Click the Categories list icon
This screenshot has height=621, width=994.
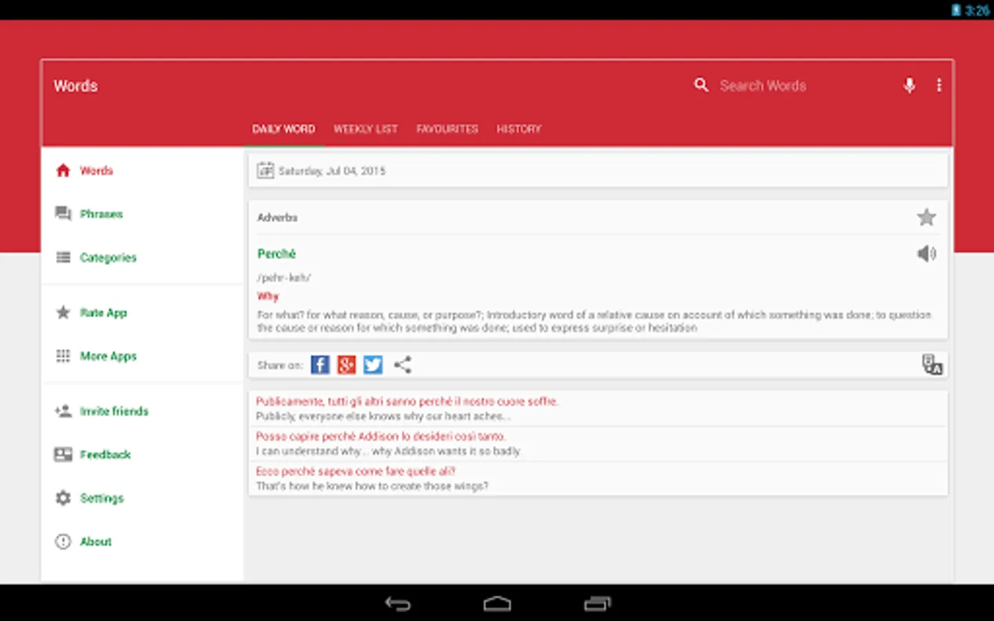[x=63, y=257]
